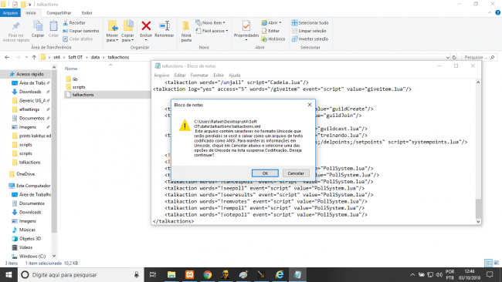Click Editar in Abrir group
502x282 pixels.
coord(270,31)
